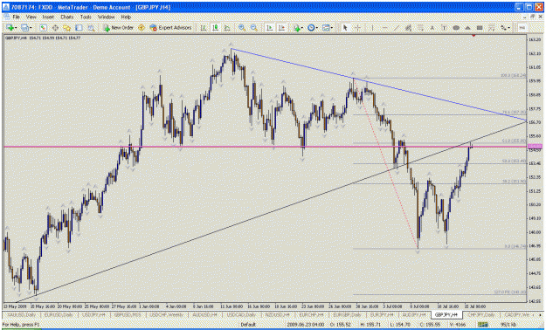Select the Text tool labeled A
This screenshot has height=330, width=546.
pos(432,28)
